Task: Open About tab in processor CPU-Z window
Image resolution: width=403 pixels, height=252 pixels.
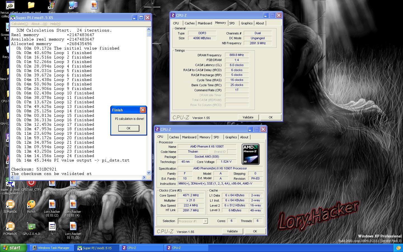Action: coord(244,137)
